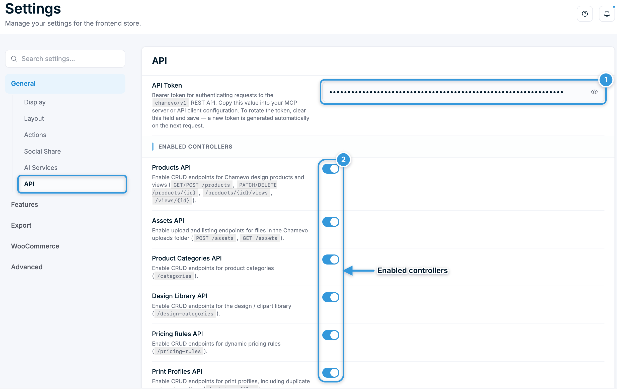Click the 'ENABLED CONTROLLERS' heading
The width and height of the screenshot is (617, 389).
pyautogui.click(x=195, y=147)
